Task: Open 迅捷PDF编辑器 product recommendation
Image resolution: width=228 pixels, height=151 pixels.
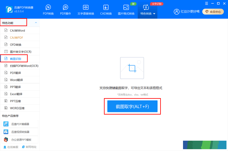Action: pyautogui.click(x=20, y=124)
